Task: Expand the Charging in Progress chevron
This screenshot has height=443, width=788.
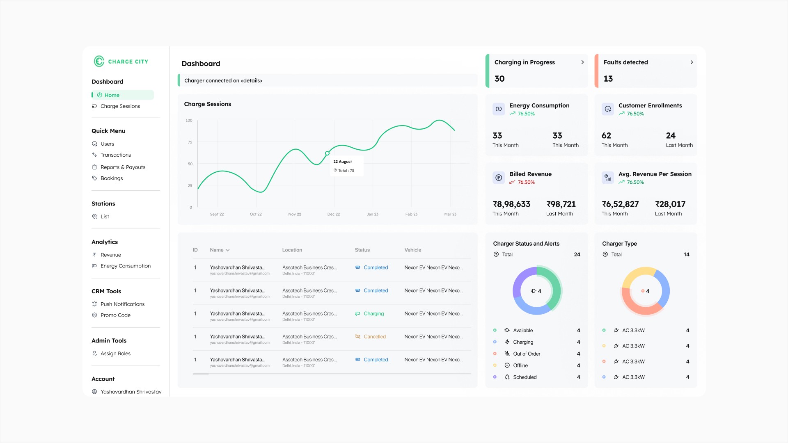Action: (582, 62)
